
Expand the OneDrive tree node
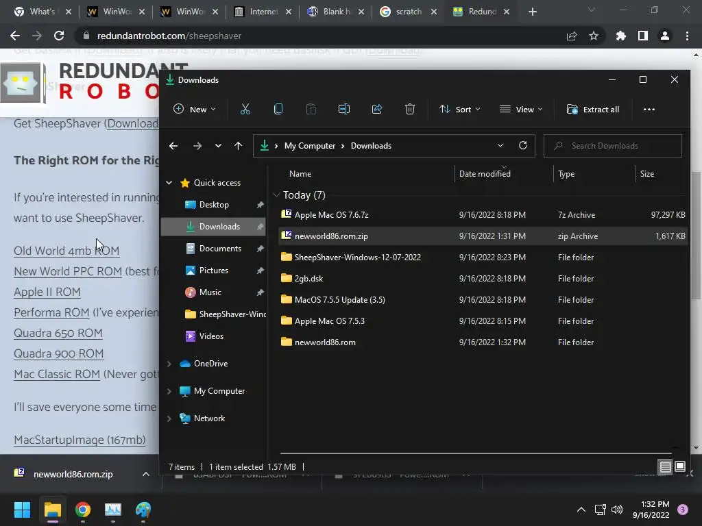169,364
